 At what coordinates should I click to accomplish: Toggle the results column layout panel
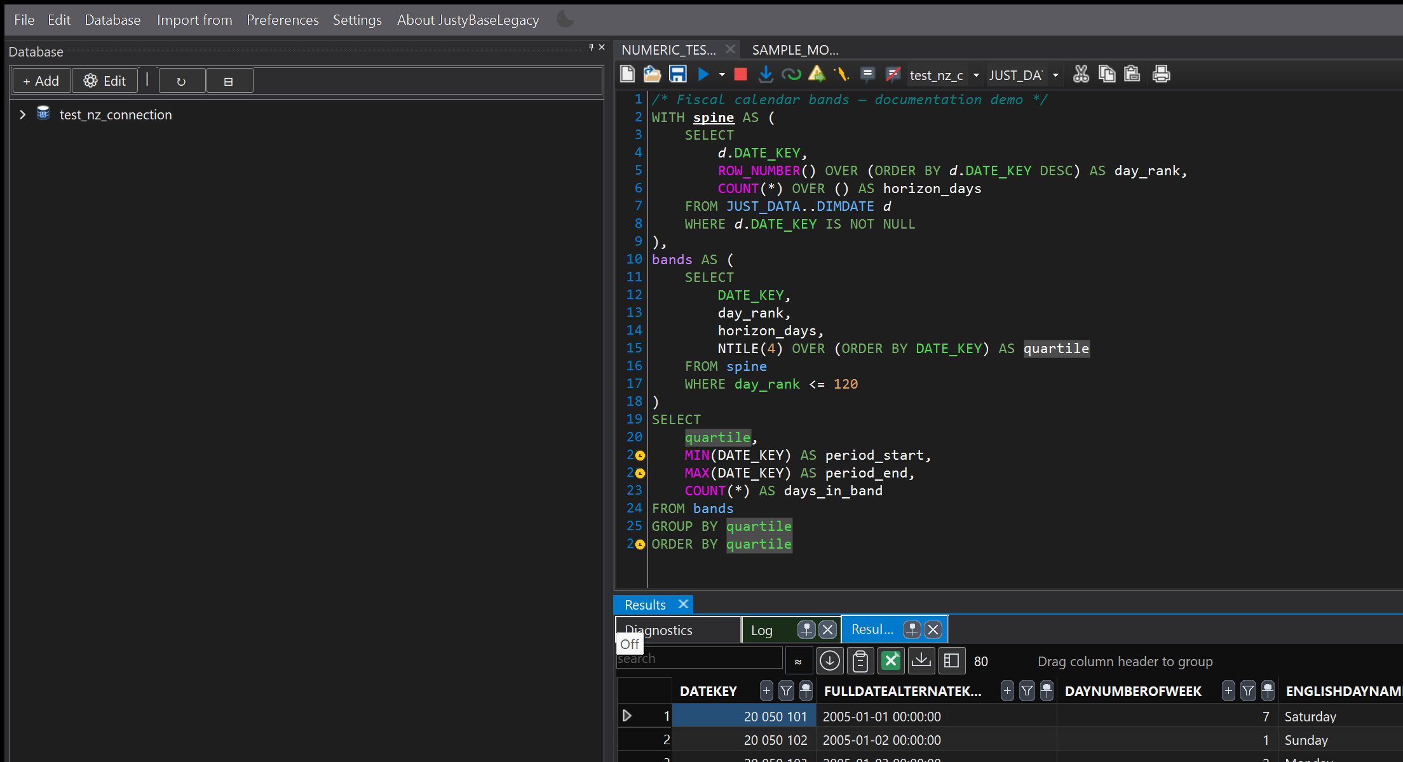(x=952, y=661)
